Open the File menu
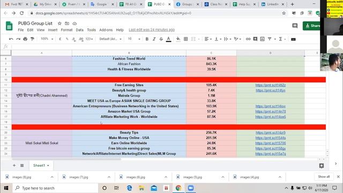The width and height of the screenshot is (343, 193). (21, 30)
